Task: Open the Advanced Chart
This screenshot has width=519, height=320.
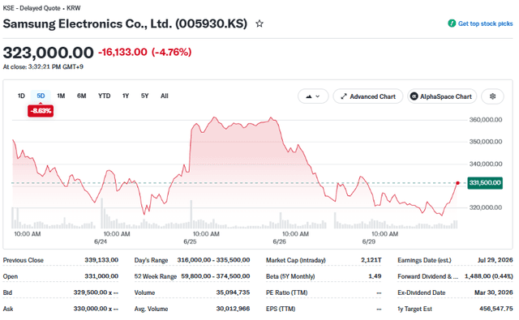Action: click(367, 96)
